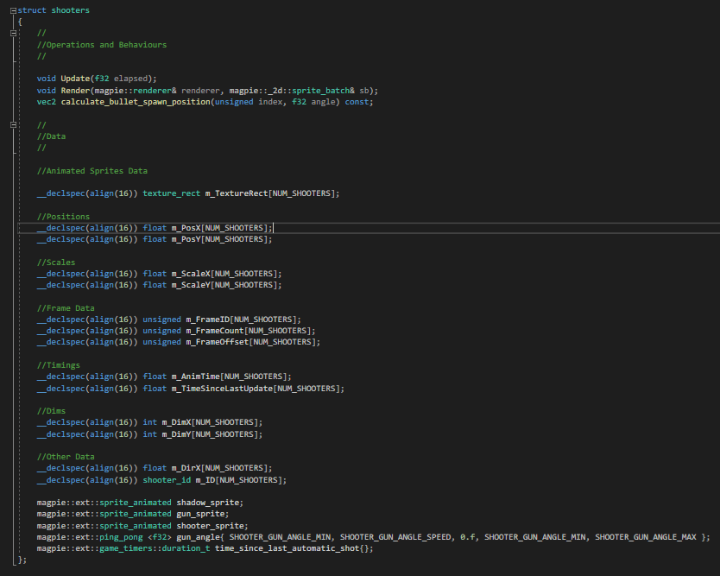
Task: Click the //Animated Sprites Data comment
Action: click(x=92, y=171)
